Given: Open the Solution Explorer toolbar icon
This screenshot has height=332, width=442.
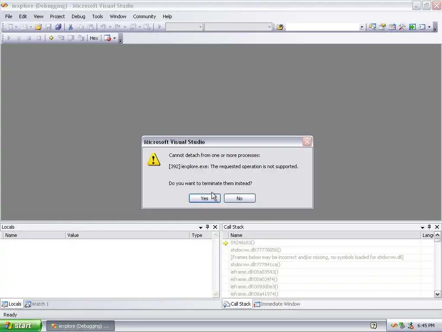Looking at the screenshot, I should point(373,27).
